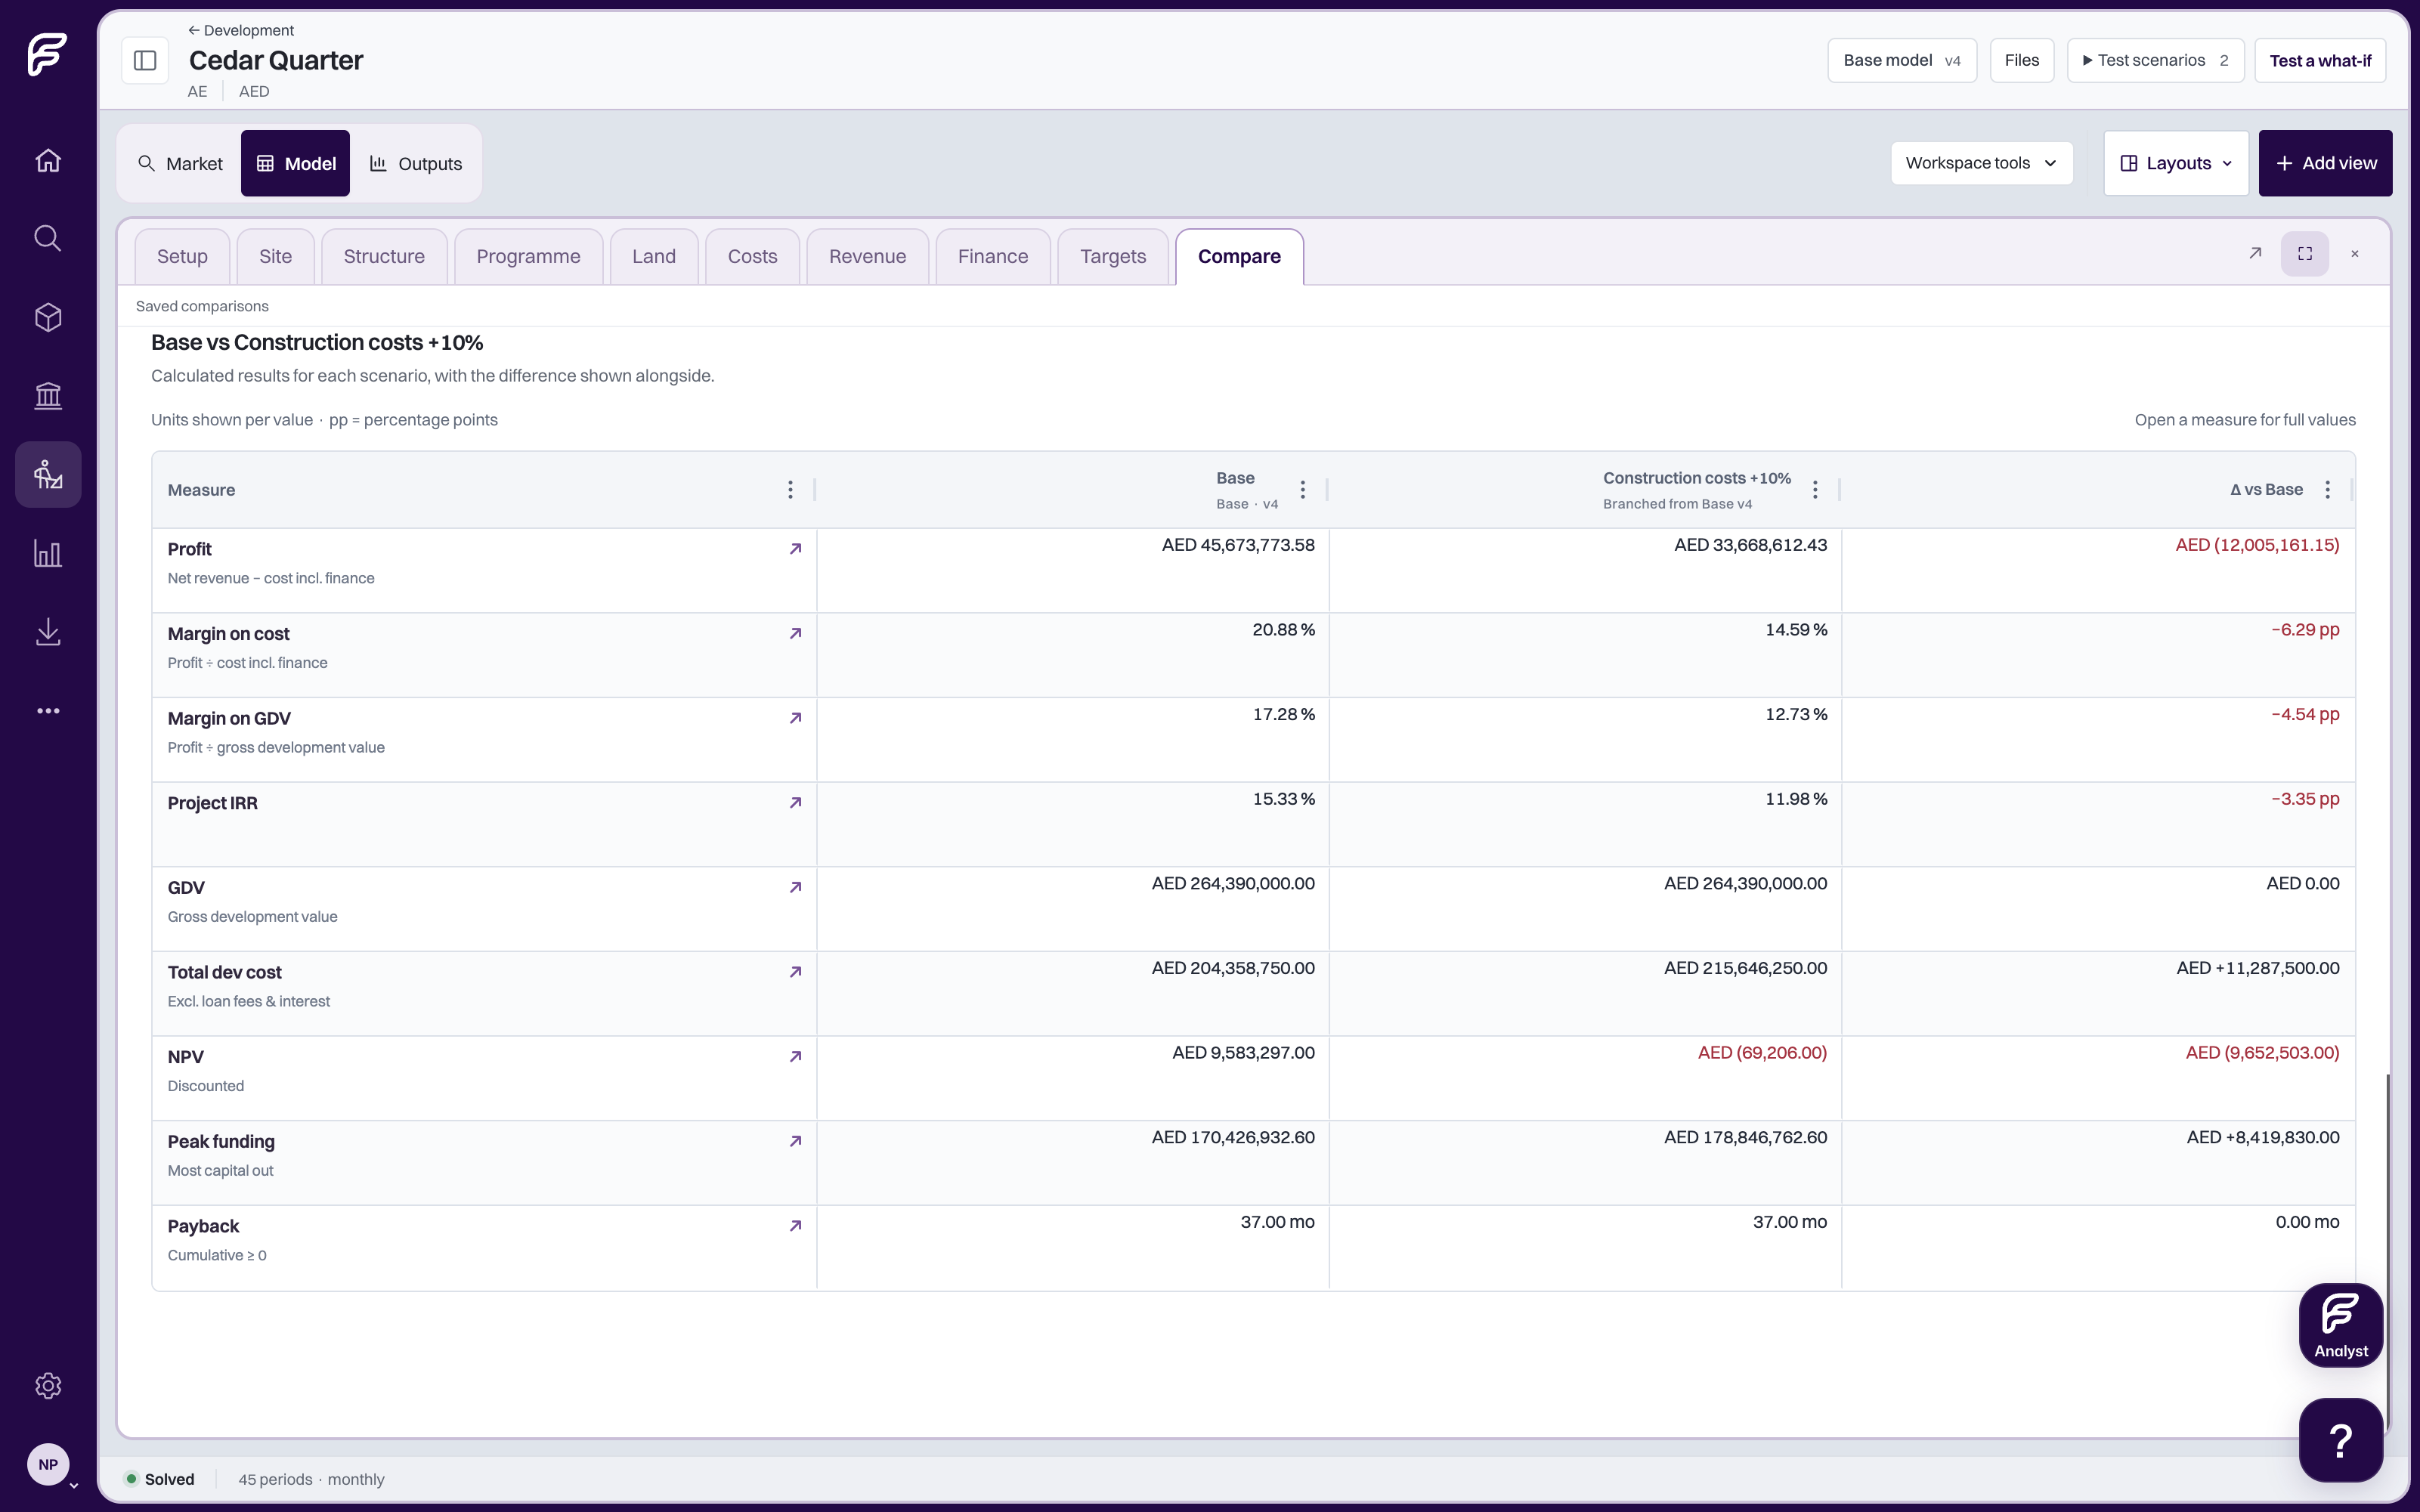Open Profit measure arrow icon
Screen dimensions: 2420x1512
point(796,549)
